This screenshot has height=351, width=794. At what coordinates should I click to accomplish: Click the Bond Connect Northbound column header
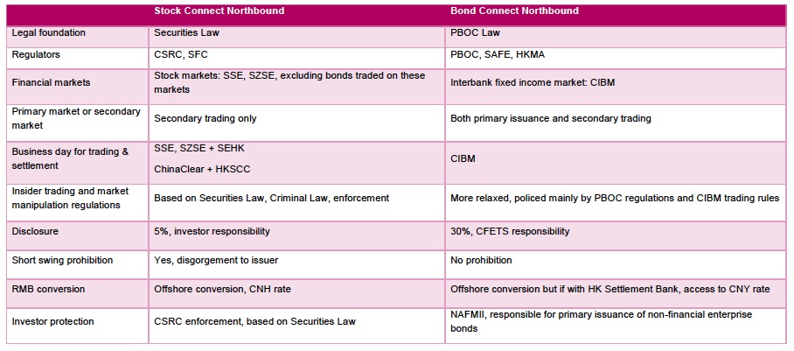tap(514, 11)
